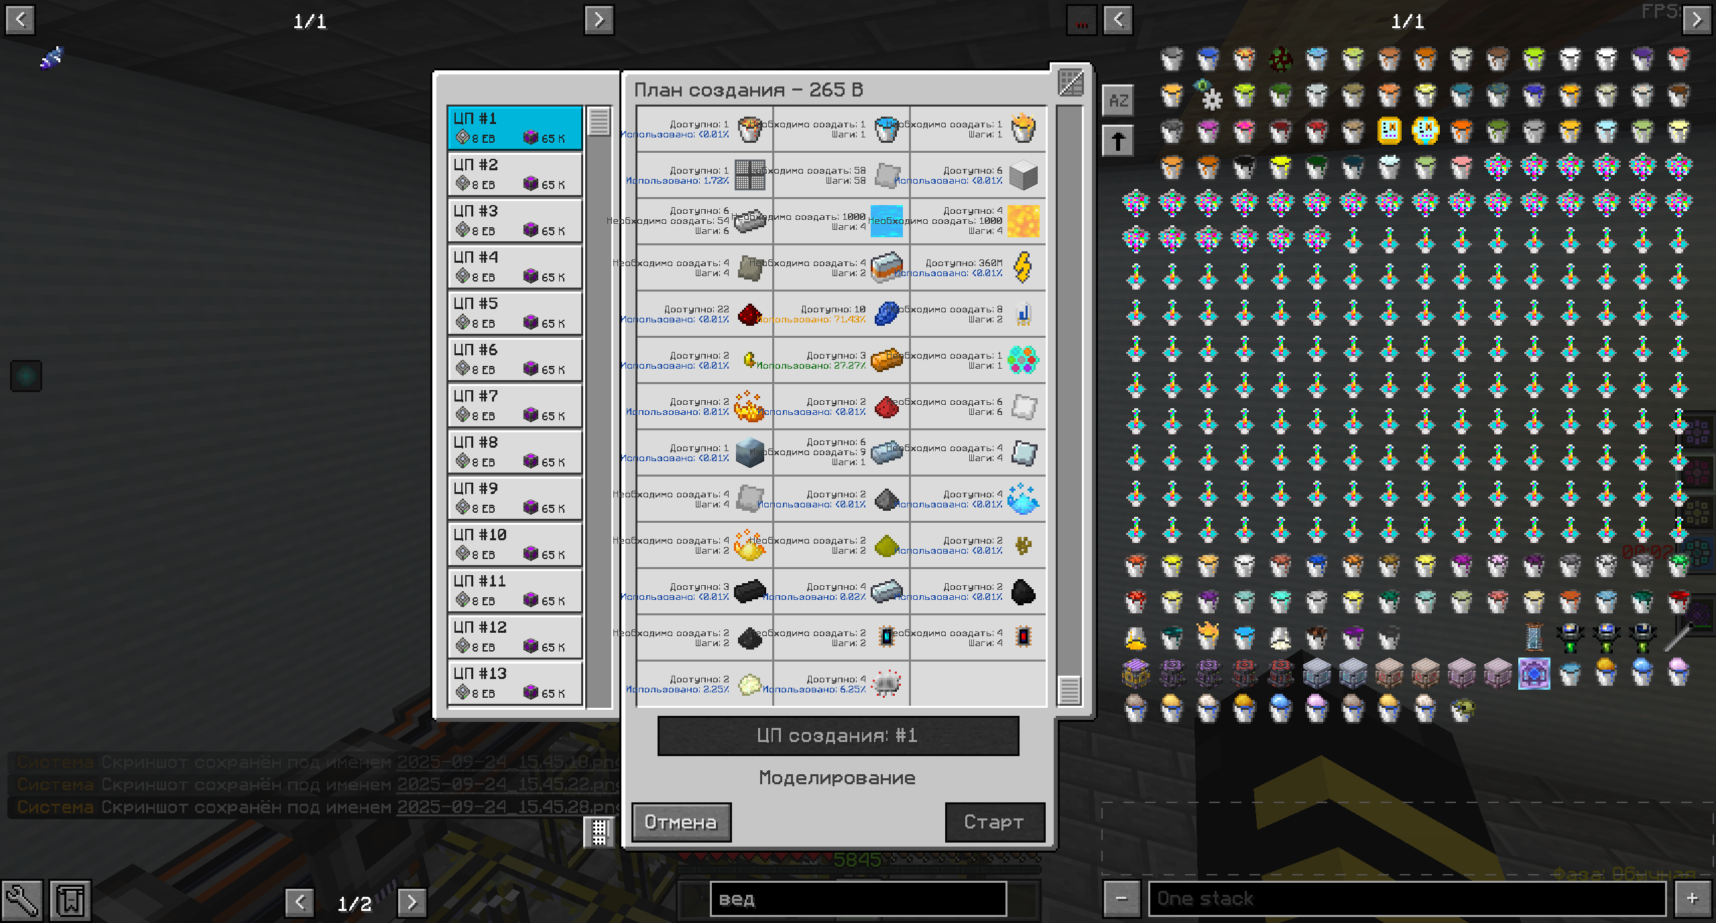Toggle the up-arrow sort direction button
The height and width of the screenshot is (923, 1716).
click(1118, 141)
